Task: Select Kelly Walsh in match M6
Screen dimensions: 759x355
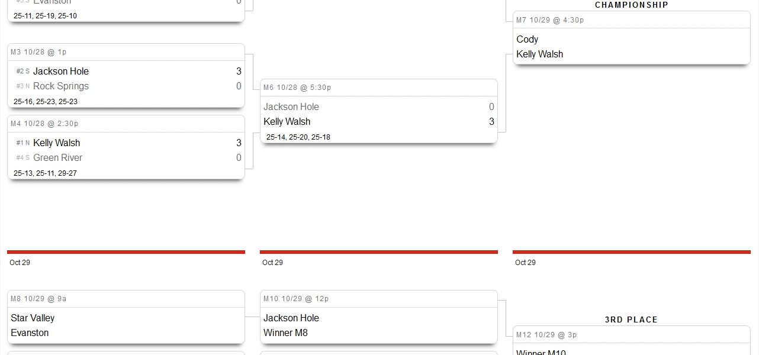Action: (287, 121)
